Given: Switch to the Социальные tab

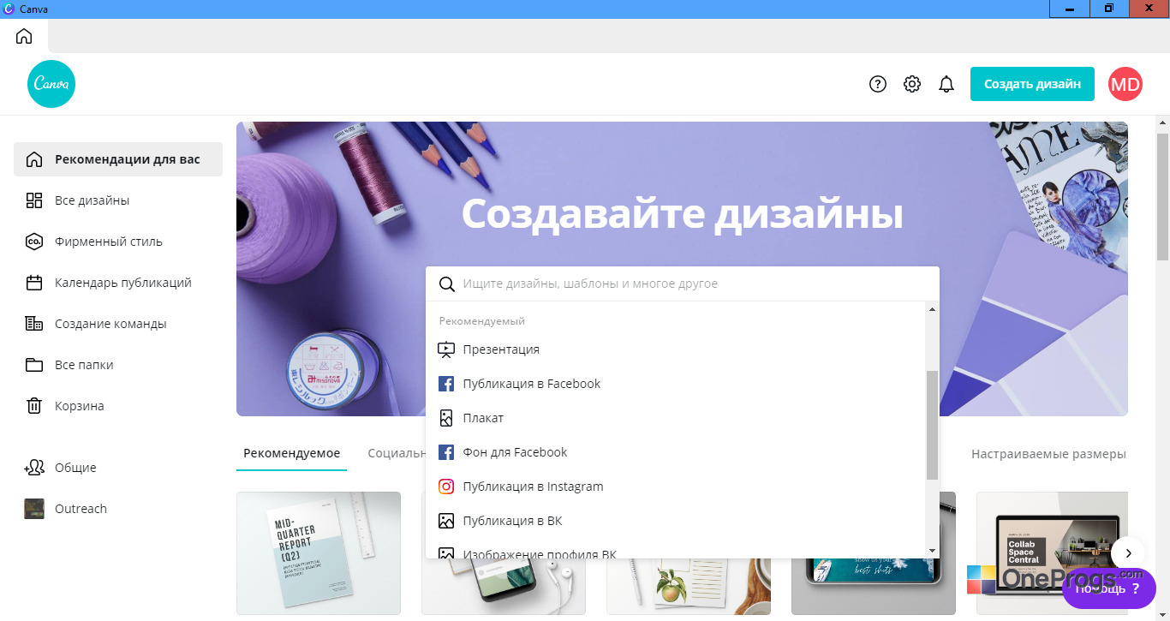Looking at the screenshot, I should click(397, 454).
